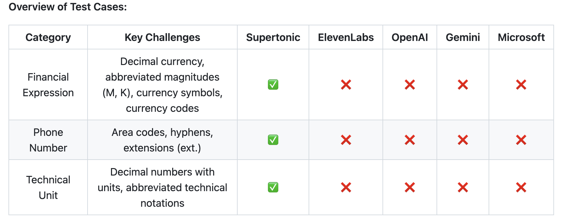Click Gemini red X for Phone Number
The height and width of the screenshot is (223, 569).
pos(463,140)
